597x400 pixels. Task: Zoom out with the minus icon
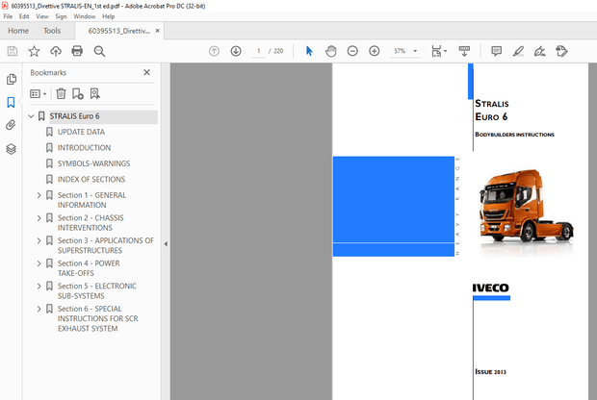pos(352,51)
